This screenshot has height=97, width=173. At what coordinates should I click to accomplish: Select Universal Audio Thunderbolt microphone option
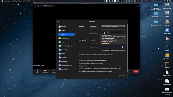tap(113, 40)
